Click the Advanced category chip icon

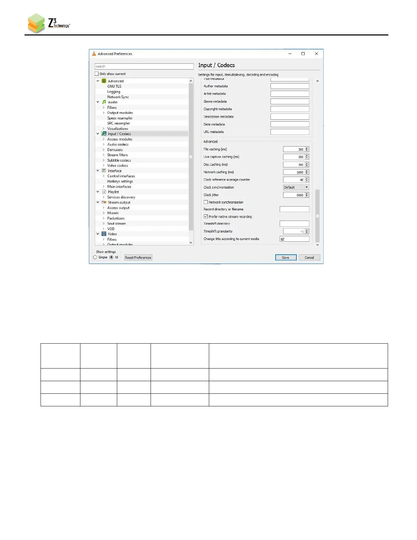click(104, 81)
